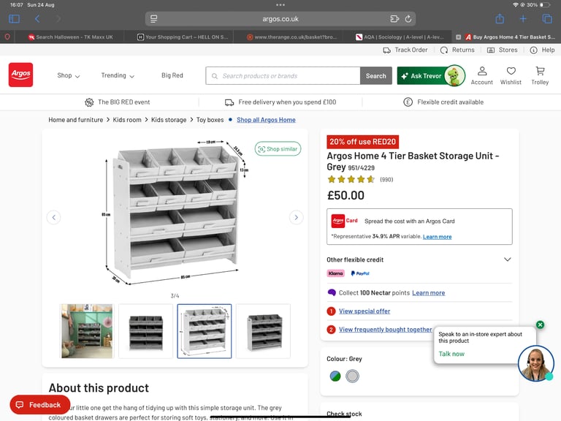Select the second dark grey unit thumbnail
This screenshot has height=421, width=561.
[145, 331]
